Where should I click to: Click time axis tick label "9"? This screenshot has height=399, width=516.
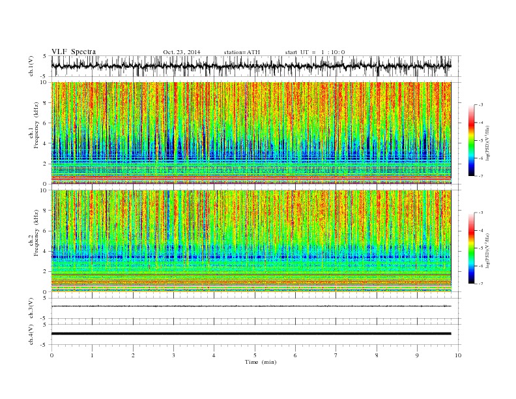[417, 355]
